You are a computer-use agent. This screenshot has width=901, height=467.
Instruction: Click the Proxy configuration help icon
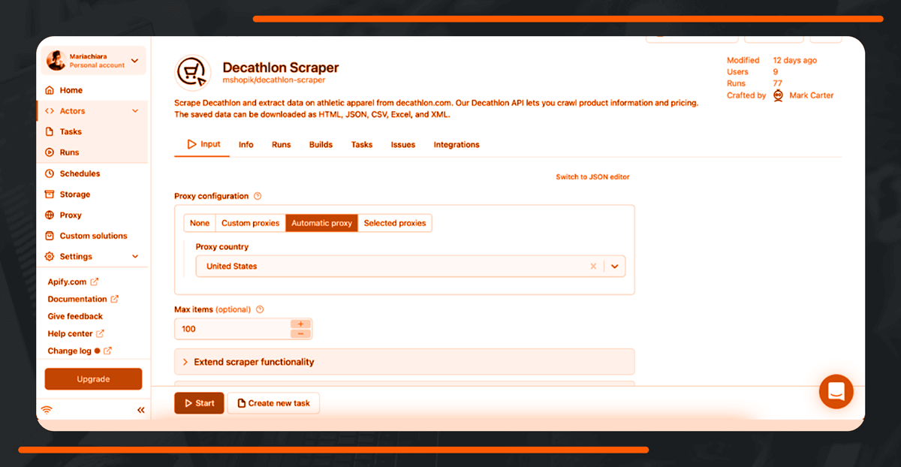pos(258,196)
